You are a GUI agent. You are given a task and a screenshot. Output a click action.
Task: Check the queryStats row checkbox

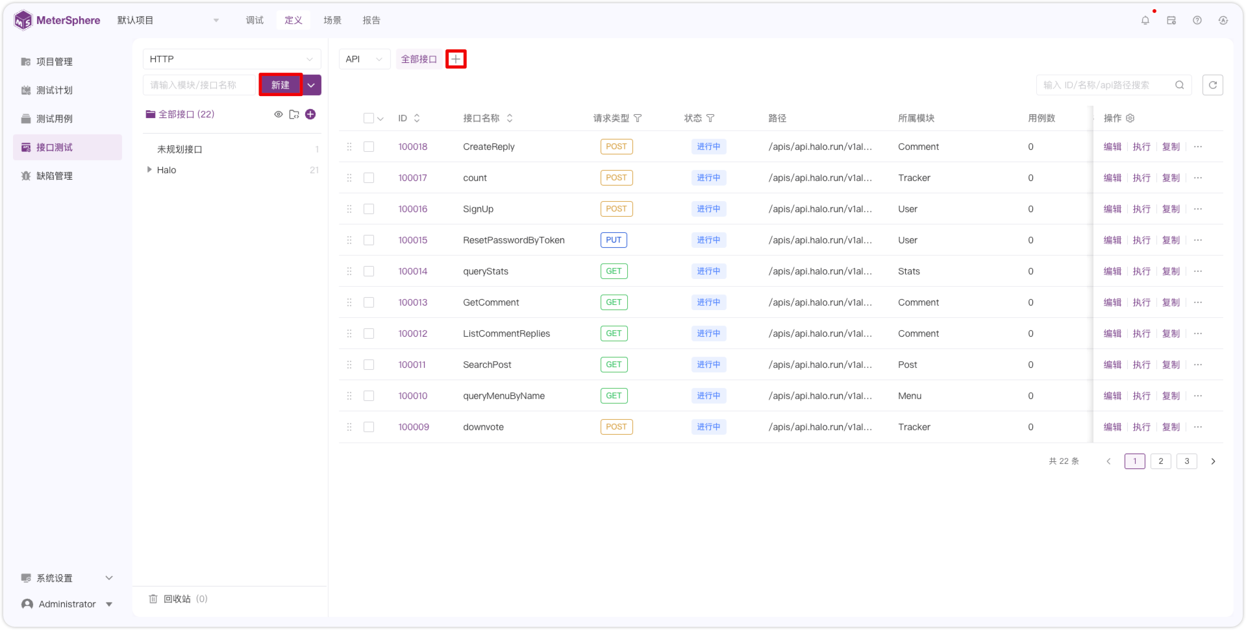369,271
